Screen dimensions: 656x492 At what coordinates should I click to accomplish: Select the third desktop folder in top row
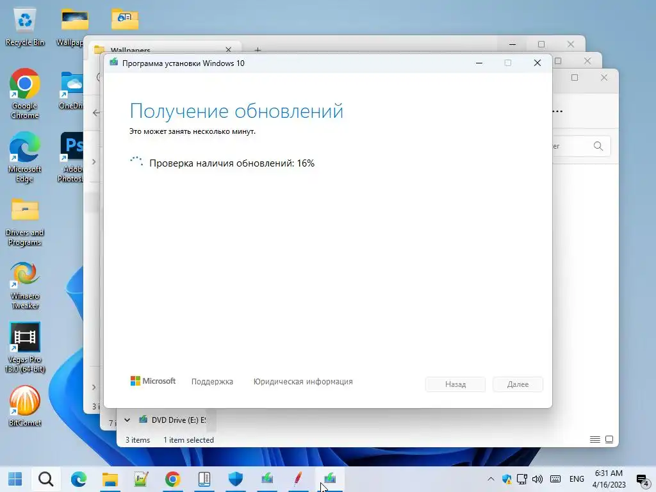[125, 19]
